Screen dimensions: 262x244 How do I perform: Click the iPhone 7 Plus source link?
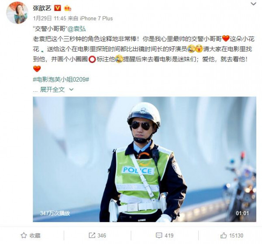point(96,18)
